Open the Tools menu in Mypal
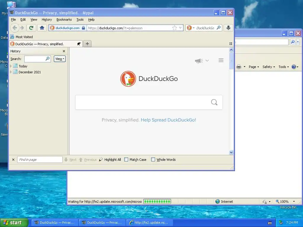This screenshot has height=227, width=303. pyautogui.click(x=80, y=20)
